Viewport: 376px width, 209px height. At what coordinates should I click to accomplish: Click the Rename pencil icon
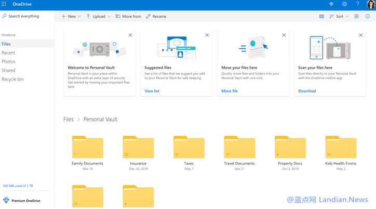148,16
